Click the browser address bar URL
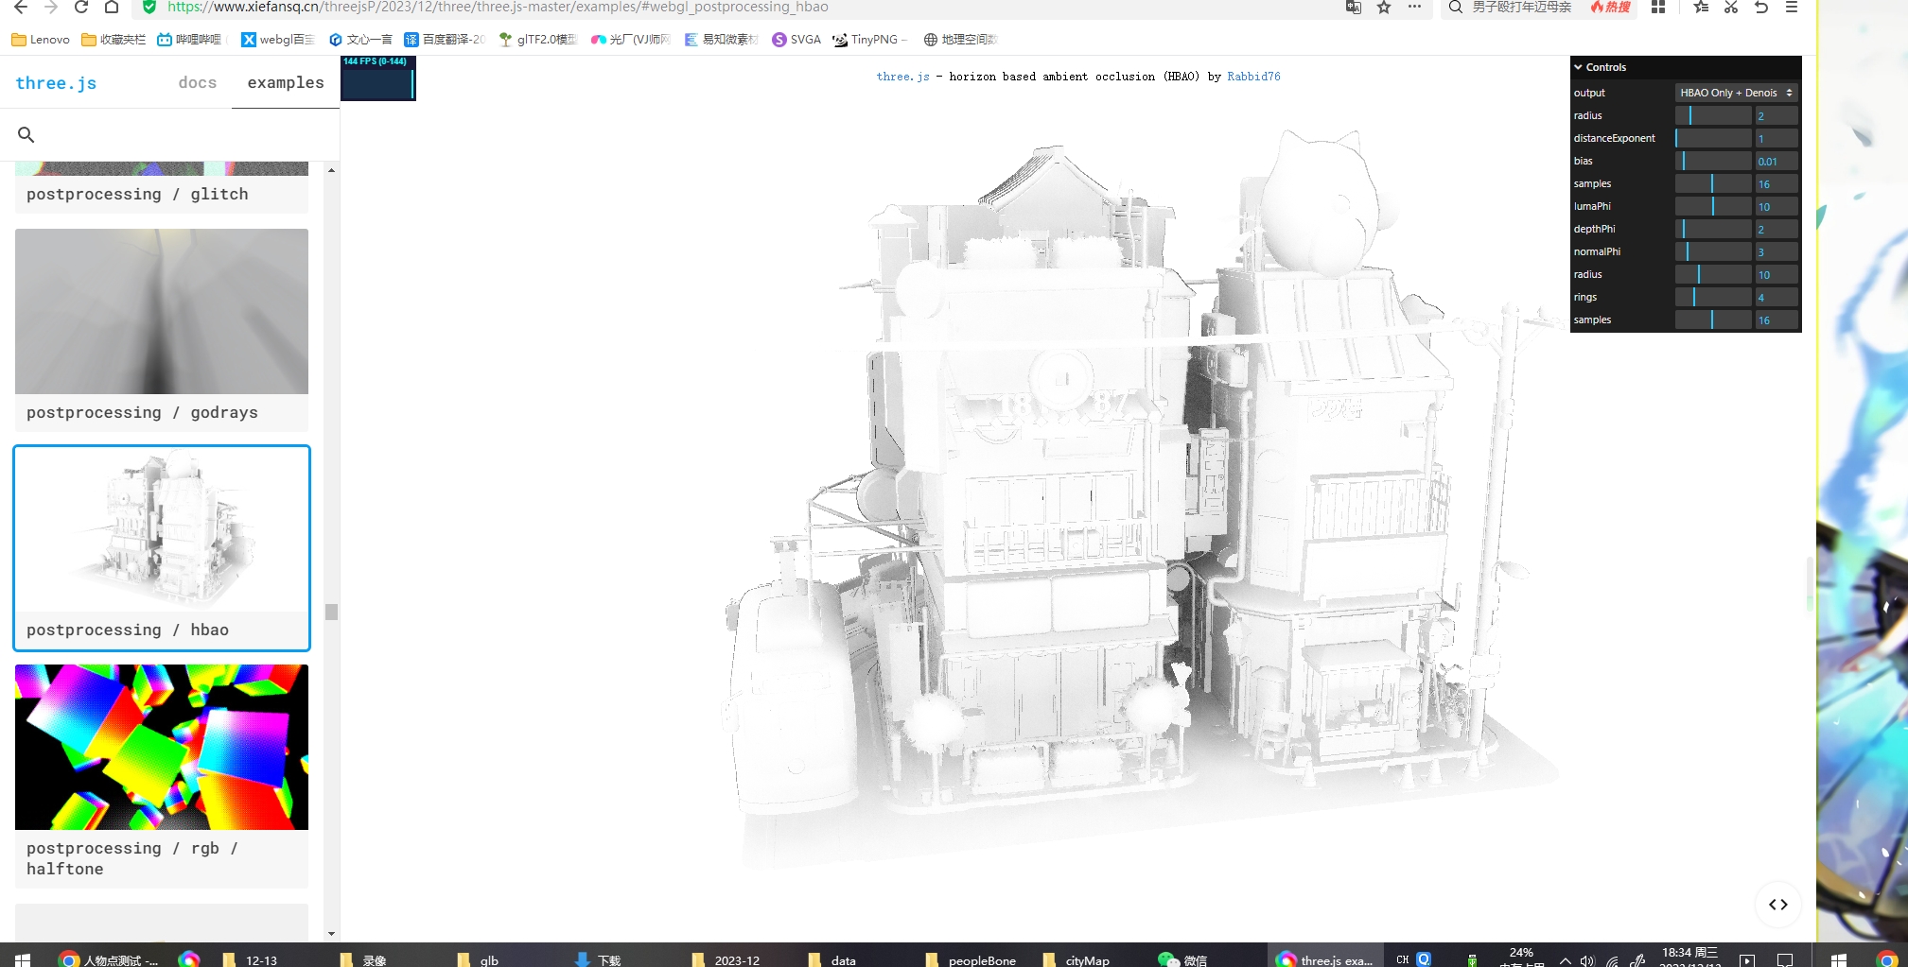Image resolution: width=1908 pixels, height=967 pixels. (x=498, y=8)
